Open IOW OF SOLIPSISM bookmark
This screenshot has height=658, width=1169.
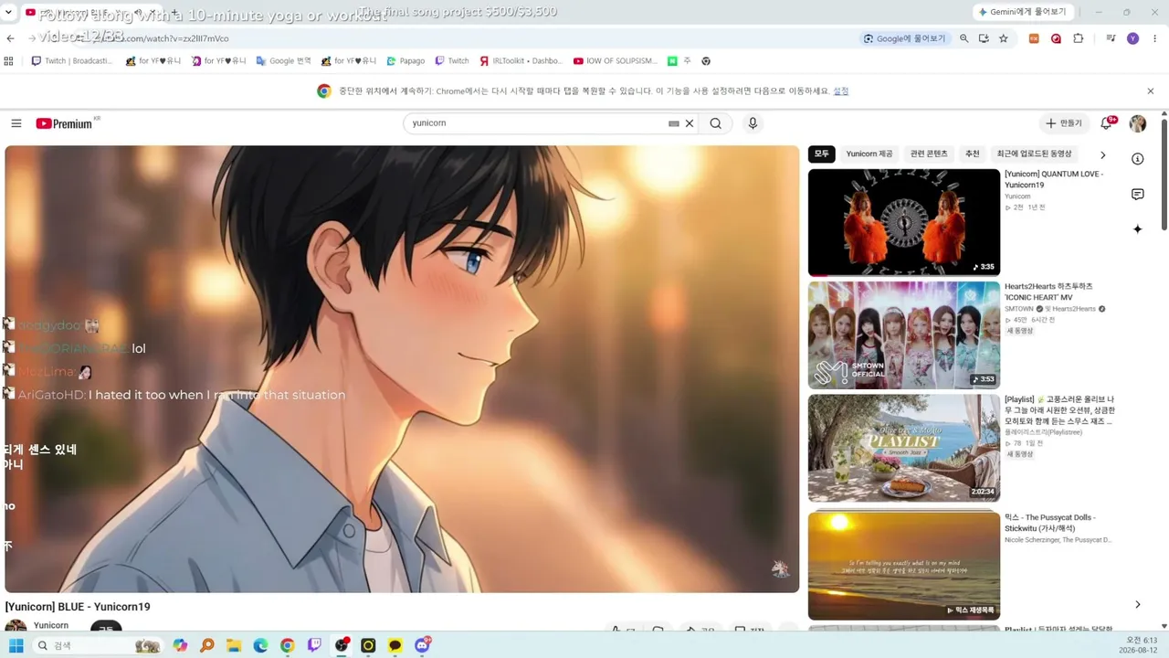pyautogui.click(x=616, y=61)
